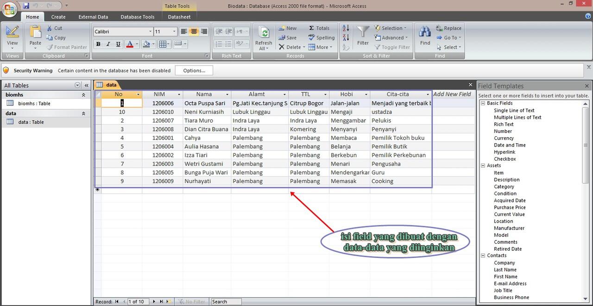This screenshot has width=593, height=306.
Task: Toggle Italic text formatting
Action: [108, 44]
